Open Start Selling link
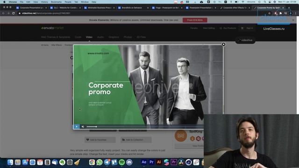Viewport: 299px width, 168px height. pos(209,28)
